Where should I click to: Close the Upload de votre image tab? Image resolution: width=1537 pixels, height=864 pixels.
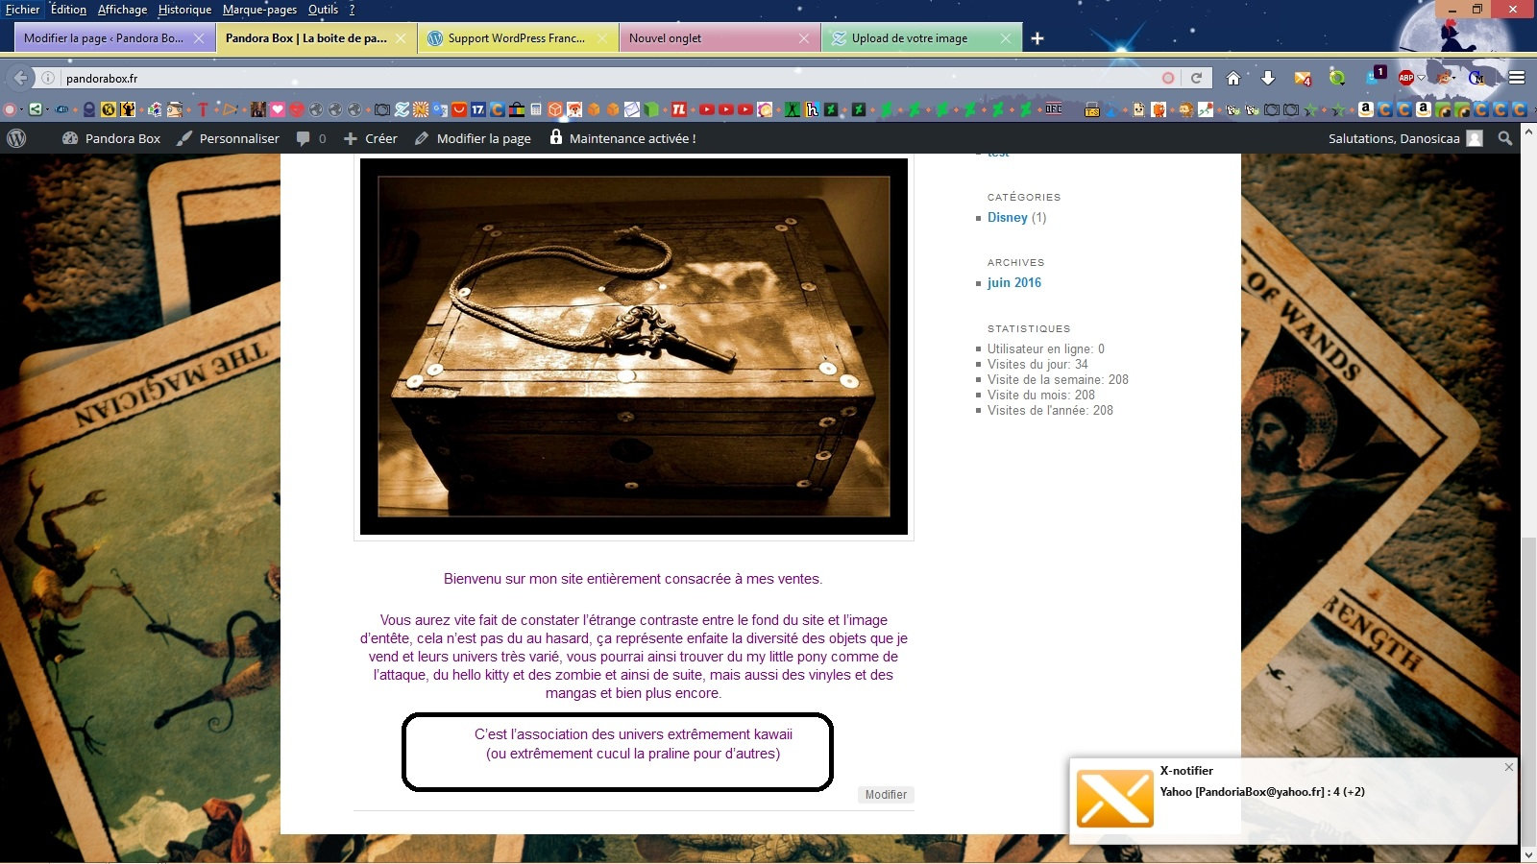(x=1006, y=38)
